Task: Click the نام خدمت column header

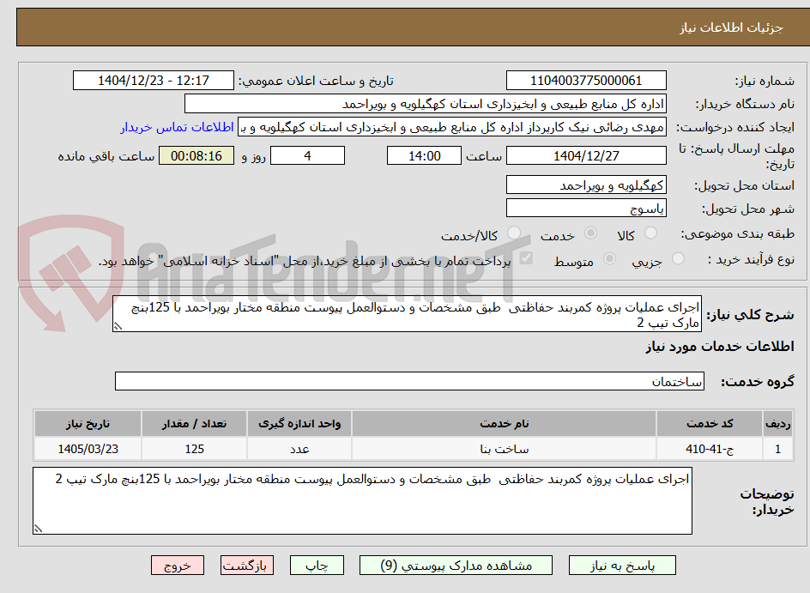Action: [x=505, y=424]
